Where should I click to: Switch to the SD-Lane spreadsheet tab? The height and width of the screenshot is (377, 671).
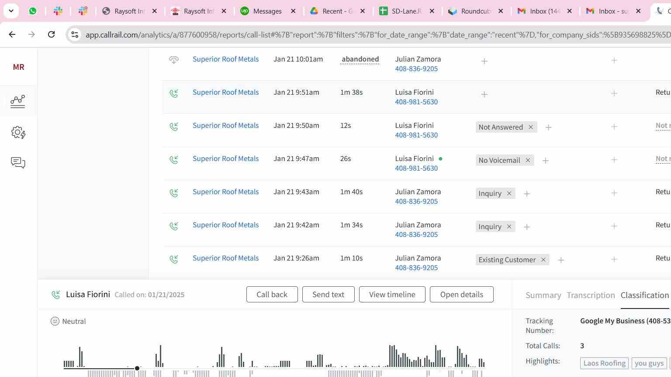(406, 11)
